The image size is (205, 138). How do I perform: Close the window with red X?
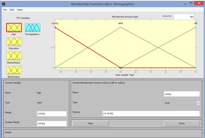click(199, 3)
